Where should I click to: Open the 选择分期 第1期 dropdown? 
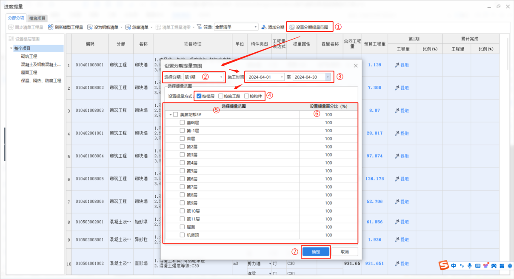click(x=203, y=77)
